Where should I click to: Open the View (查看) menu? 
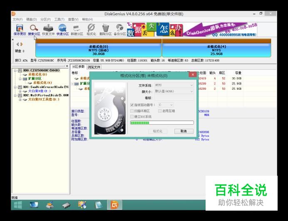pyautogui.click(x=73, y=19)
